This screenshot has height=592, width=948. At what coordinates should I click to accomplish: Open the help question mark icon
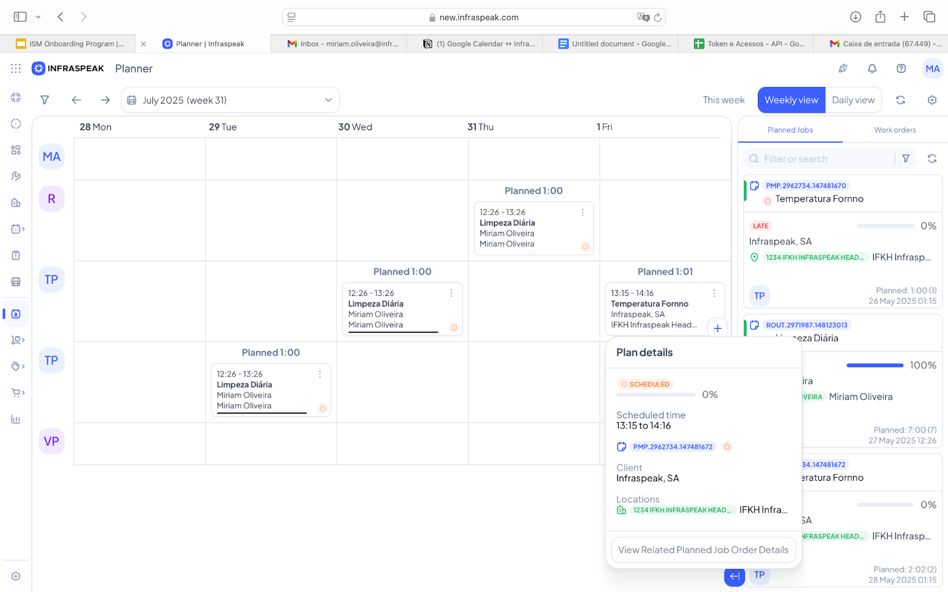901,69
